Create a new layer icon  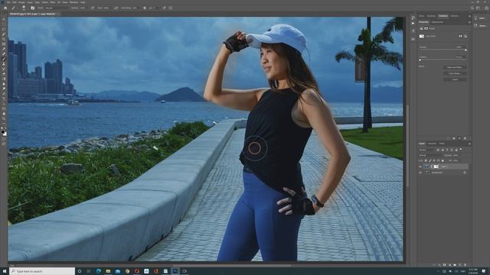pos(459,265)
